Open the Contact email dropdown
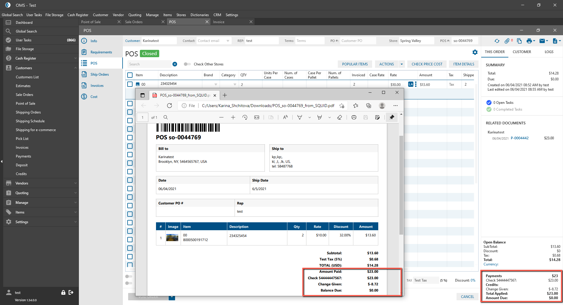 (228, 41)
